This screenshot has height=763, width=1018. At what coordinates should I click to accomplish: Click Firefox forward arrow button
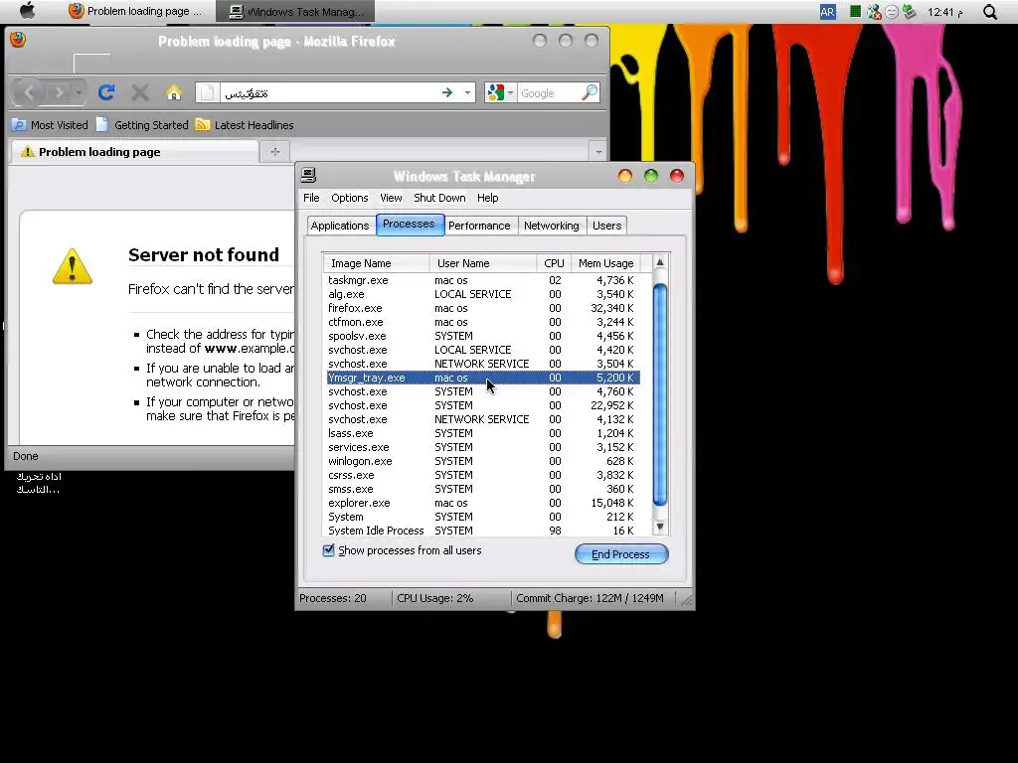[59, 92]
